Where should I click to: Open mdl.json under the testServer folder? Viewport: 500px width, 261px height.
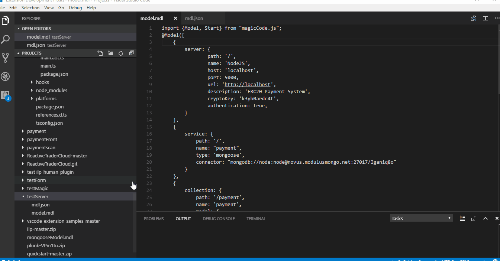75,205
